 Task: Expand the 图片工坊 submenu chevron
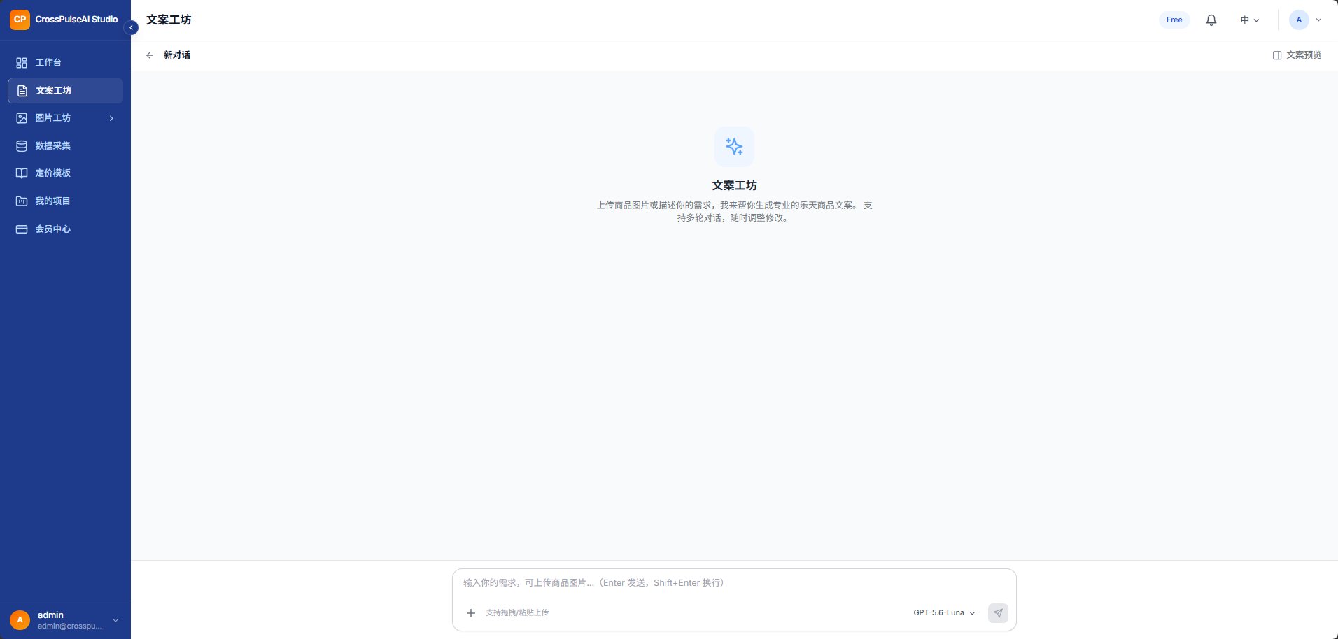111,118
